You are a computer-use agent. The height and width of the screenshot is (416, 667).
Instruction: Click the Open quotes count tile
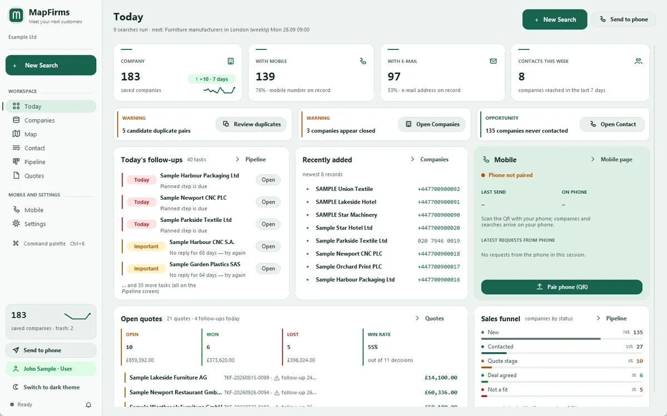pyautogui.click(x=160, y=347)
